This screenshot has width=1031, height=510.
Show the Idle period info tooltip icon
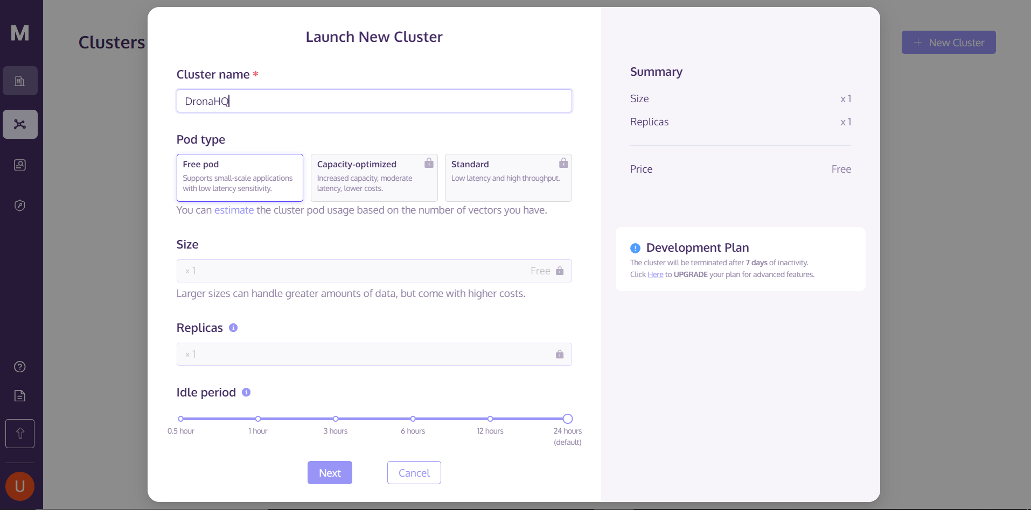tap(246, 392)
